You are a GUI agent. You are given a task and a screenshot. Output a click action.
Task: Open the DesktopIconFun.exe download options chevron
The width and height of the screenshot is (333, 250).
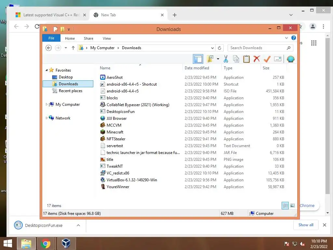tap(78, 225)
